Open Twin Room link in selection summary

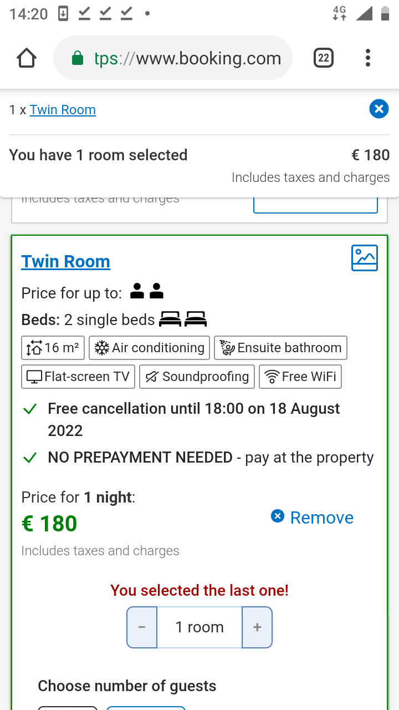point(63,110)
